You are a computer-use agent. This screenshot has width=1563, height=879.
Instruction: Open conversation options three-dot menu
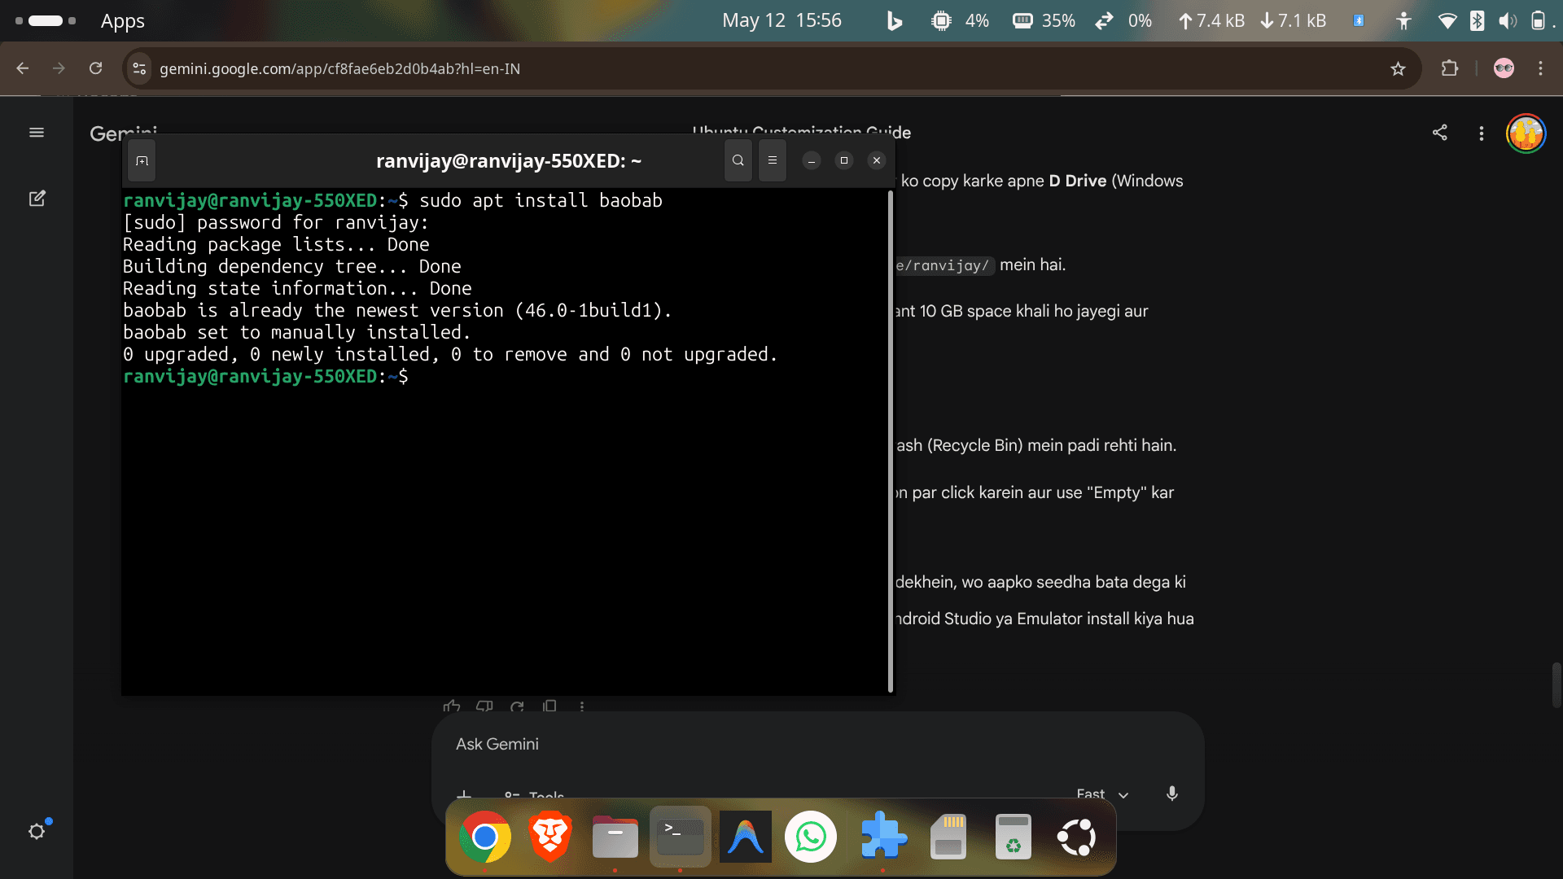[x=1481, y=133]
